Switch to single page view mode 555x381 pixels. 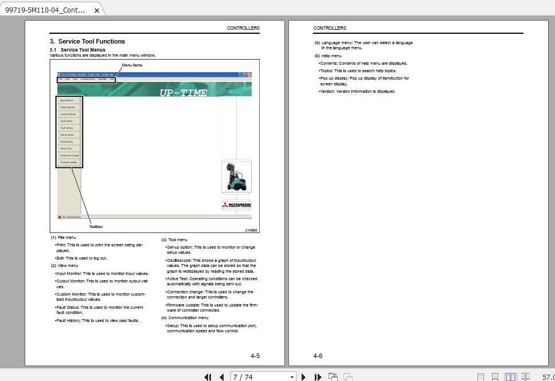(480, 376)
